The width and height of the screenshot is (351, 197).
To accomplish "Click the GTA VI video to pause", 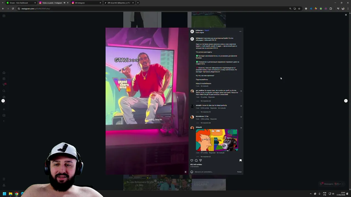I will [x=147, y=101].
